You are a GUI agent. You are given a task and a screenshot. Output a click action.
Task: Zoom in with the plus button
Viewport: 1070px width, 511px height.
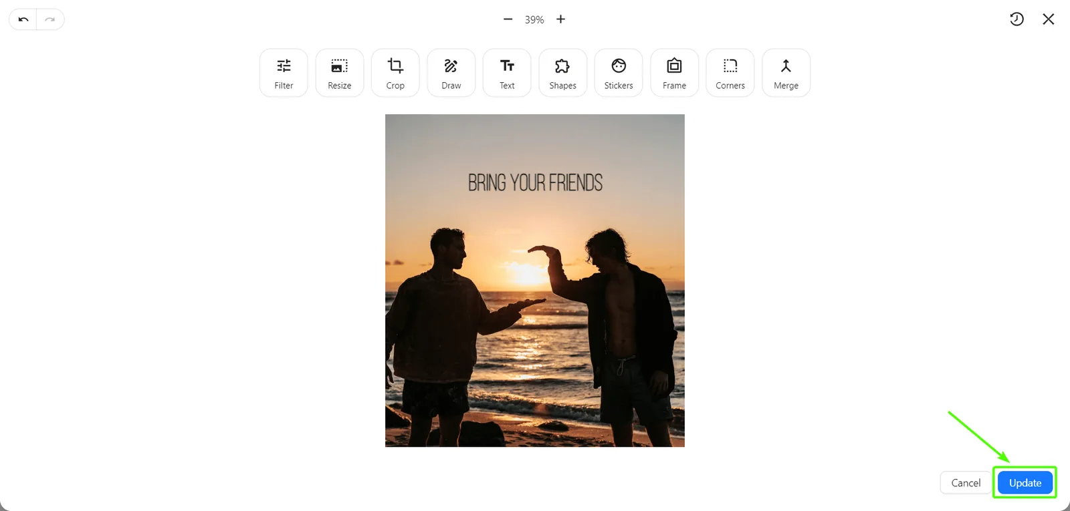point(561,19)
